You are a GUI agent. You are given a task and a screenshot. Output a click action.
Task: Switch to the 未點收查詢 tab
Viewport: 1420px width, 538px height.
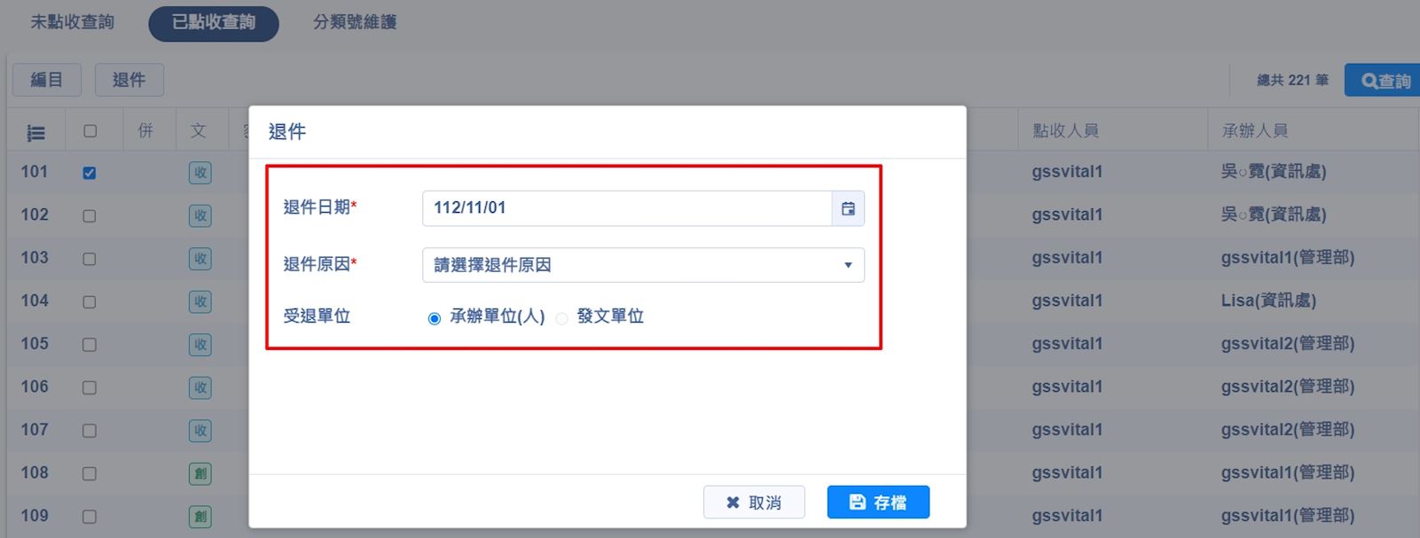[x=73, y=22]
